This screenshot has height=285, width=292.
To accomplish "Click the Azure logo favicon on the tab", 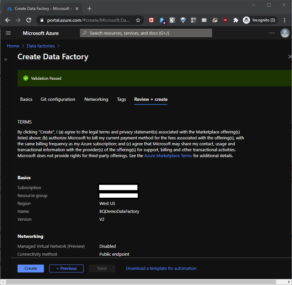I will point(10,9).
